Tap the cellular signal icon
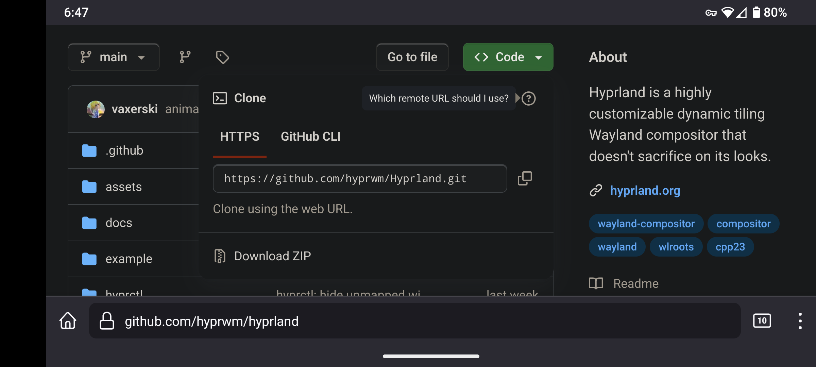 [x=742, y=13]
